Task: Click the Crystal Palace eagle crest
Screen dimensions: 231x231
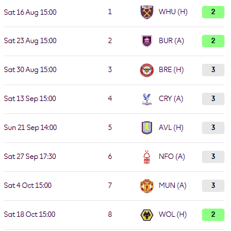Action: coord(147,99)
